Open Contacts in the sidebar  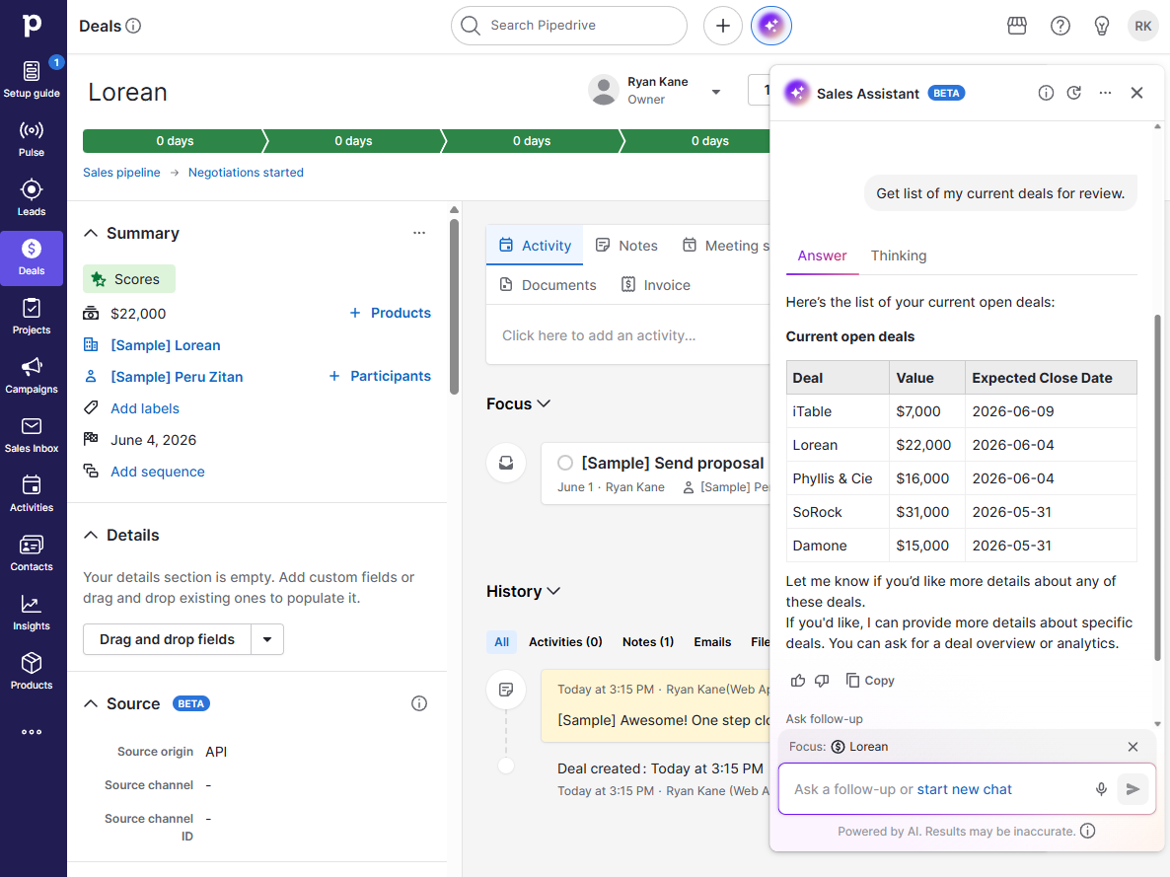(32, 553)
